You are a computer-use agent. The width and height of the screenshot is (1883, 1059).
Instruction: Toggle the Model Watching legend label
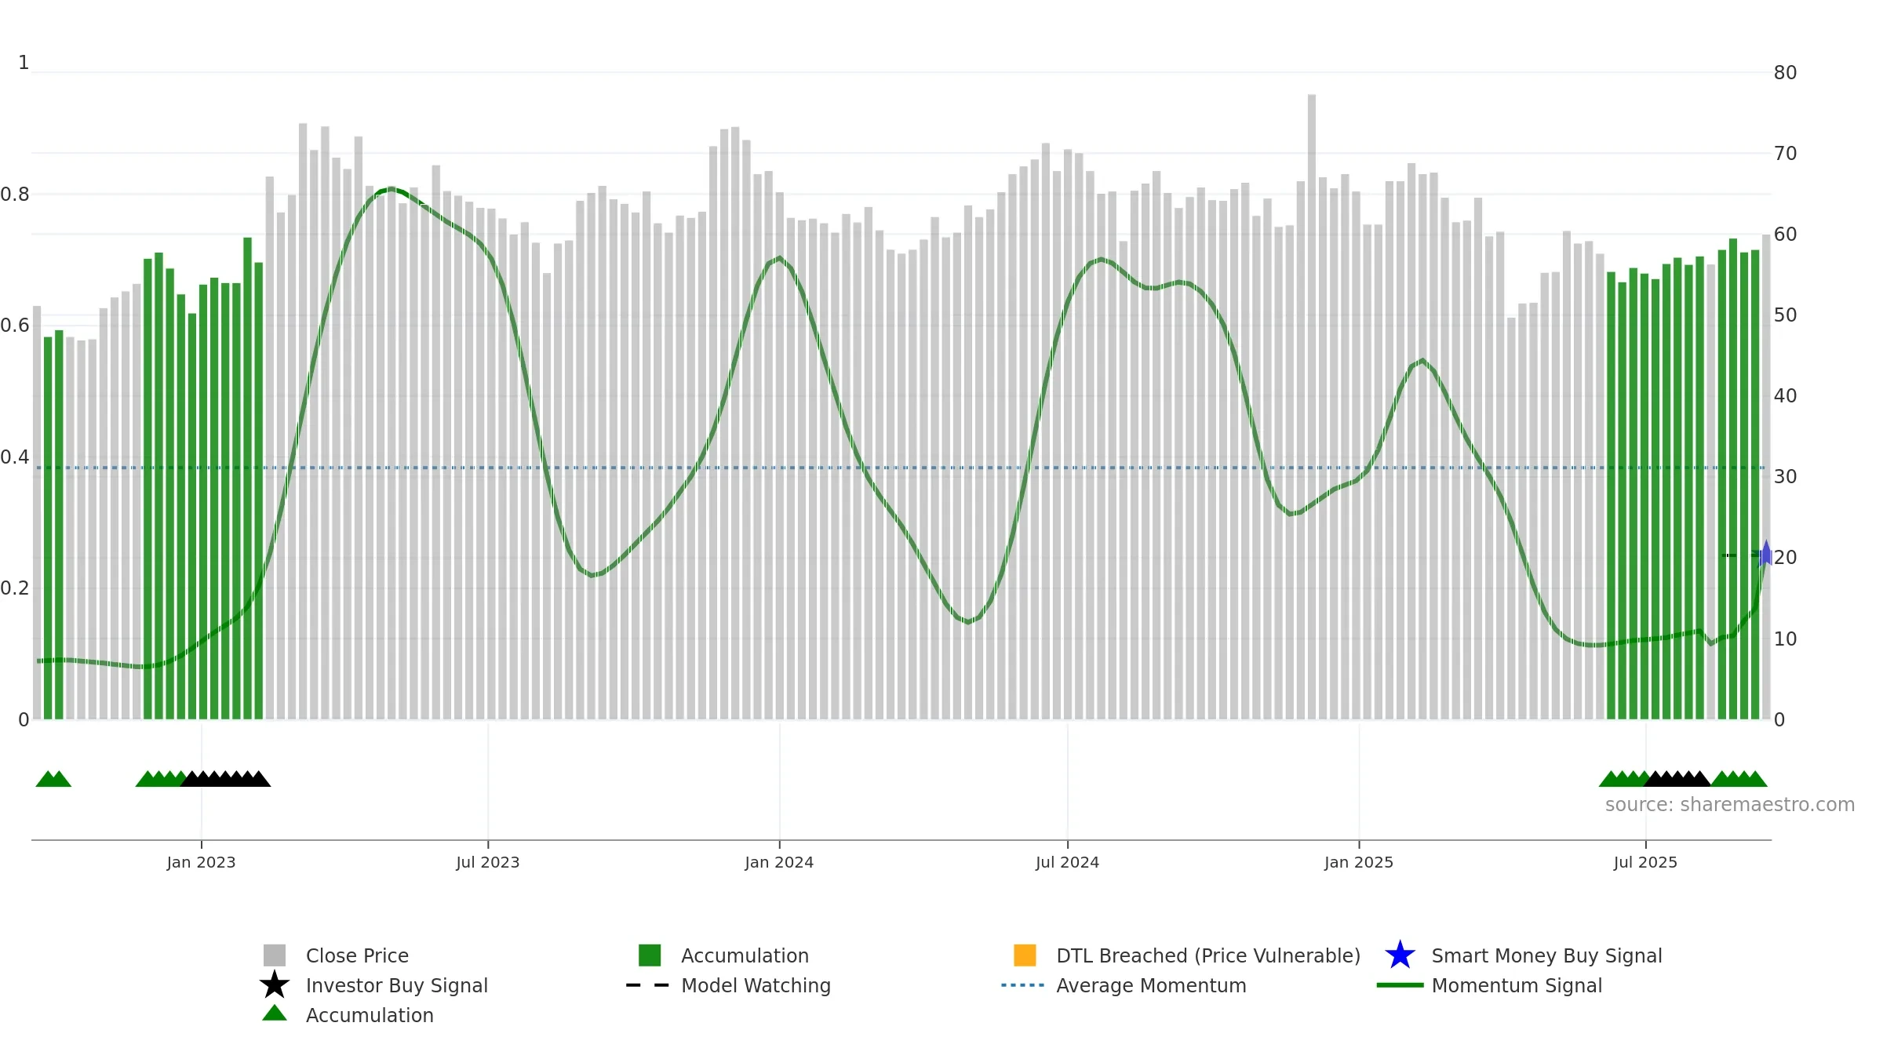(x=756, y=985)
